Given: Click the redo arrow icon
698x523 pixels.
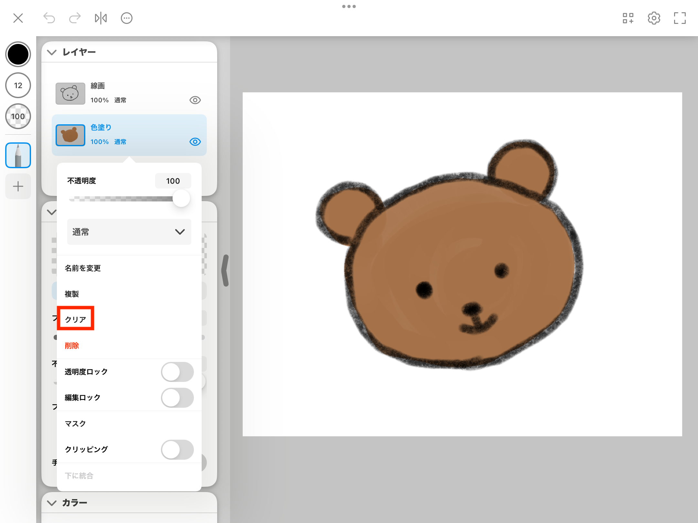Looking at the screenshot, I should click(x=75, y=18).
